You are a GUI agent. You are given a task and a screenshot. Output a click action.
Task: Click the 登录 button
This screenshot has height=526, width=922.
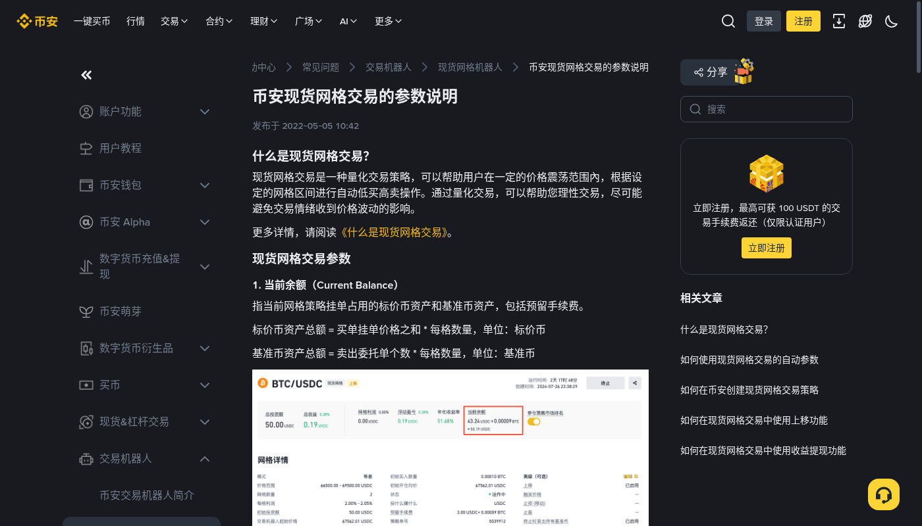(764, 21)
